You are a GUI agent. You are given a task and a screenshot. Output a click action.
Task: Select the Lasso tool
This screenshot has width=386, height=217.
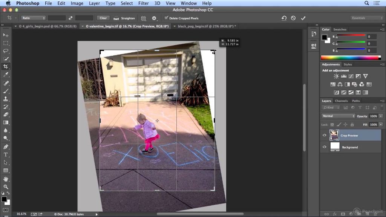[6, 51]
